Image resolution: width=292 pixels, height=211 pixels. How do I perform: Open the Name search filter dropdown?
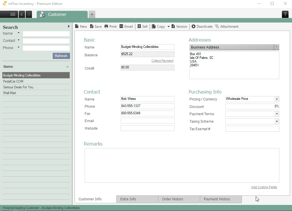click(x=18, y=33)
